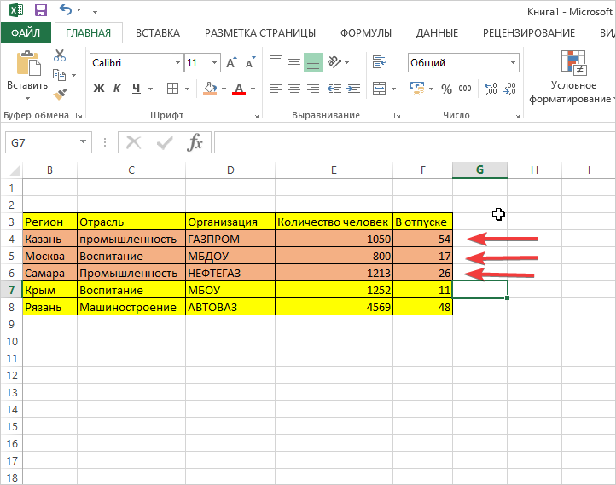Open the Общий number format dropdown
This screenshot has width=616, height=485.
click(513, 63)
